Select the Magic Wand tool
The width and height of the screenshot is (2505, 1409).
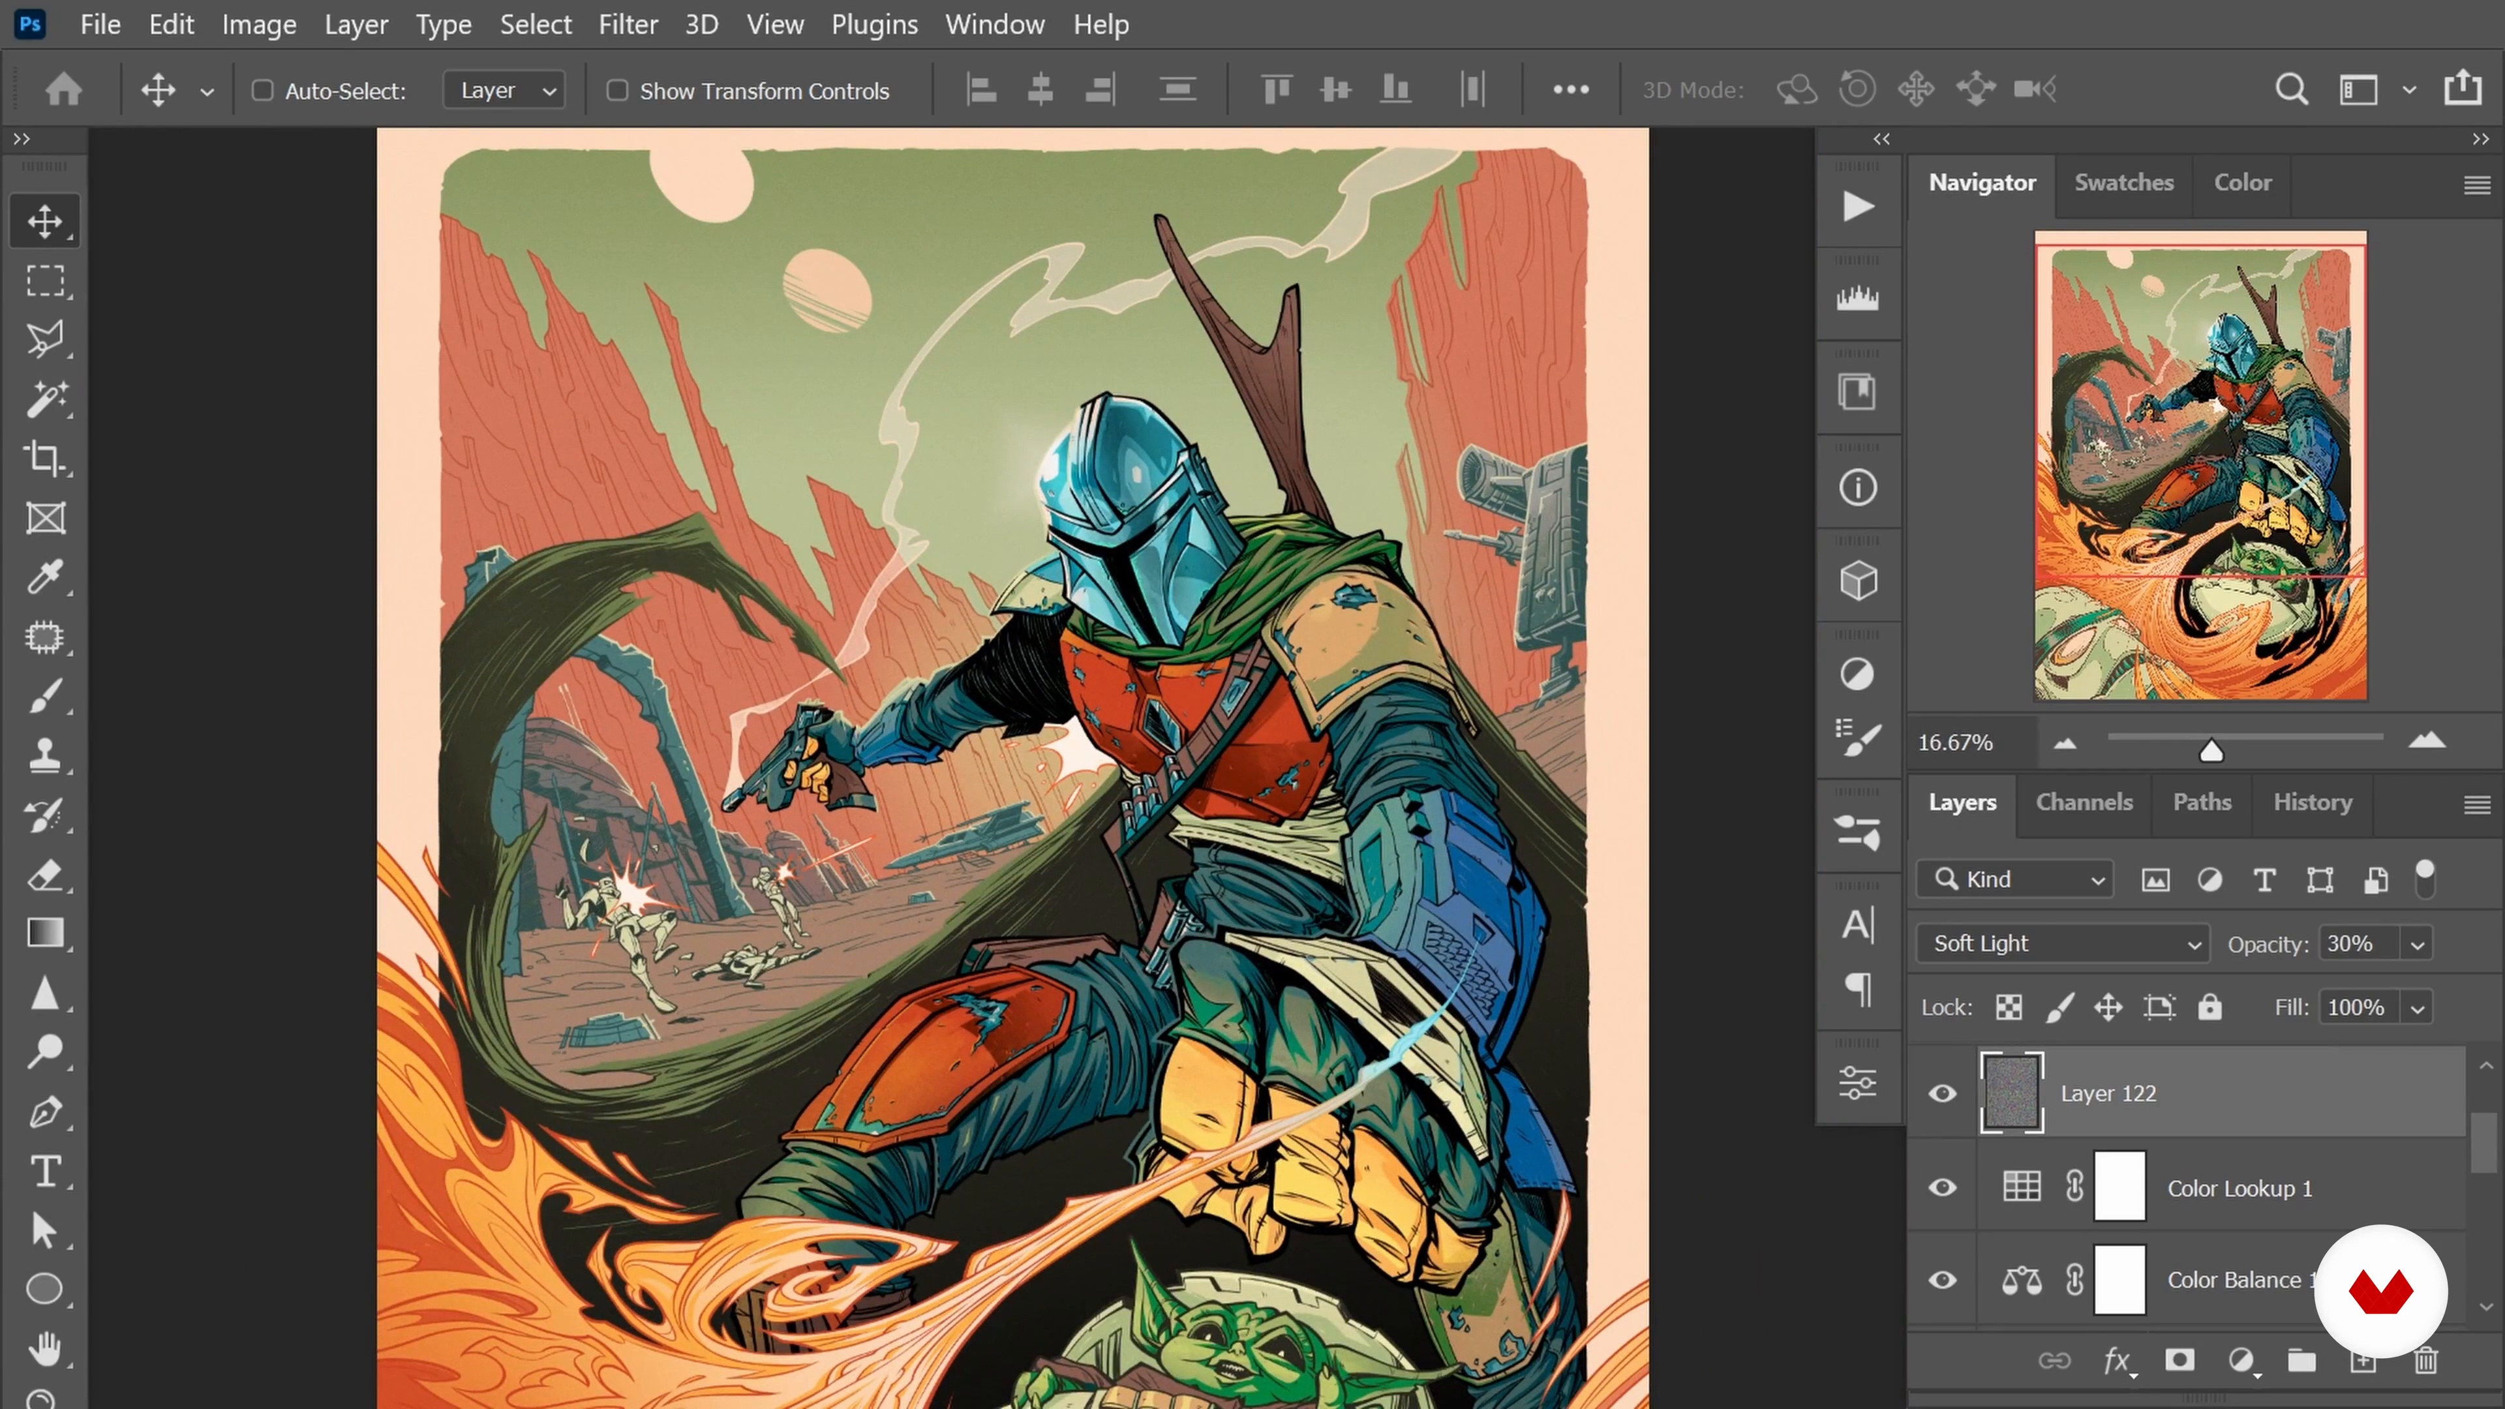[x=45, y=399]
